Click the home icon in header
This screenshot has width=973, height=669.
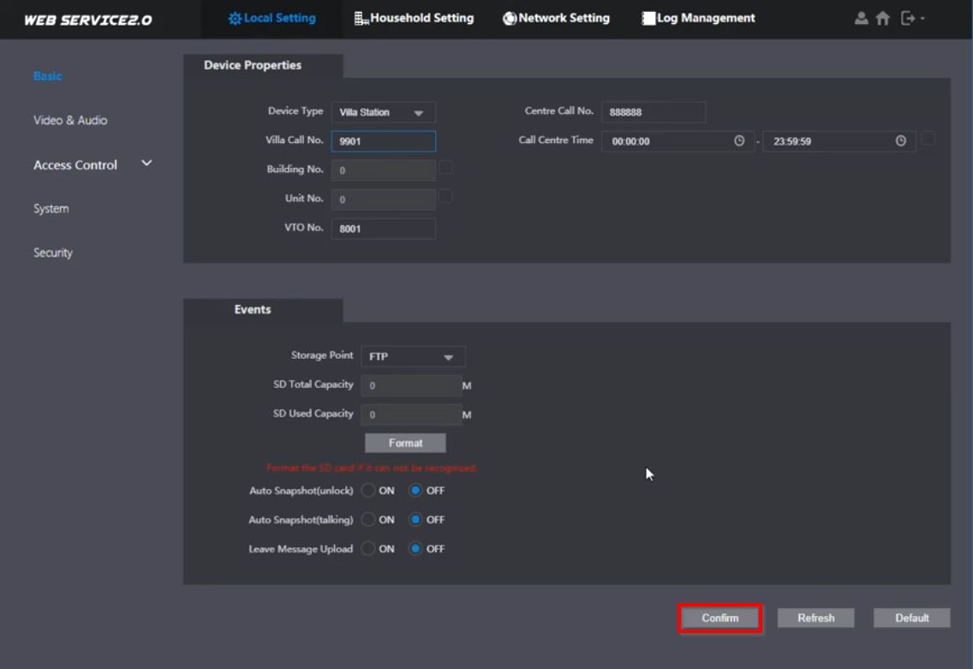[882, 18]
